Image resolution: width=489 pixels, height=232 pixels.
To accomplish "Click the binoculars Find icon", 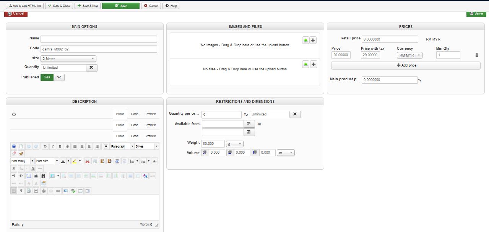I will [x=44, y=176].
